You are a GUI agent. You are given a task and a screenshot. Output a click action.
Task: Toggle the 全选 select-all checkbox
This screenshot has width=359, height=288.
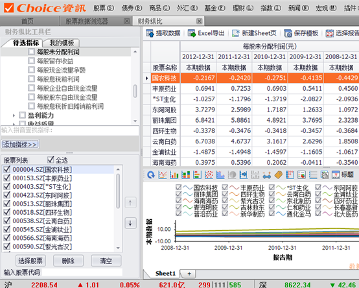pos(51,160)
